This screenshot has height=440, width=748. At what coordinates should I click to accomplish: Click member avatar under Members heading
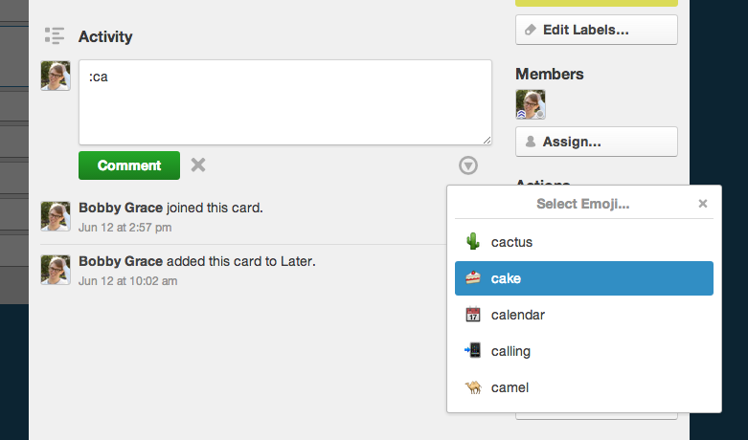tap(531, 104)
